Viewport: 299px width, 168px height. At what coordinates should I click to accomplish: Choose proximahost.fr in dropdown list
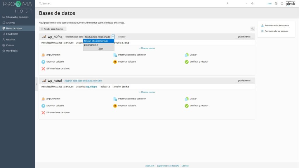pos(99,45)
